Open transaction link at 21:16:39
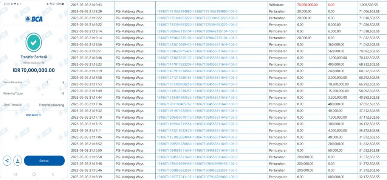Image resolution: width=387 pixels, height=180 pixels. point(197,177)
